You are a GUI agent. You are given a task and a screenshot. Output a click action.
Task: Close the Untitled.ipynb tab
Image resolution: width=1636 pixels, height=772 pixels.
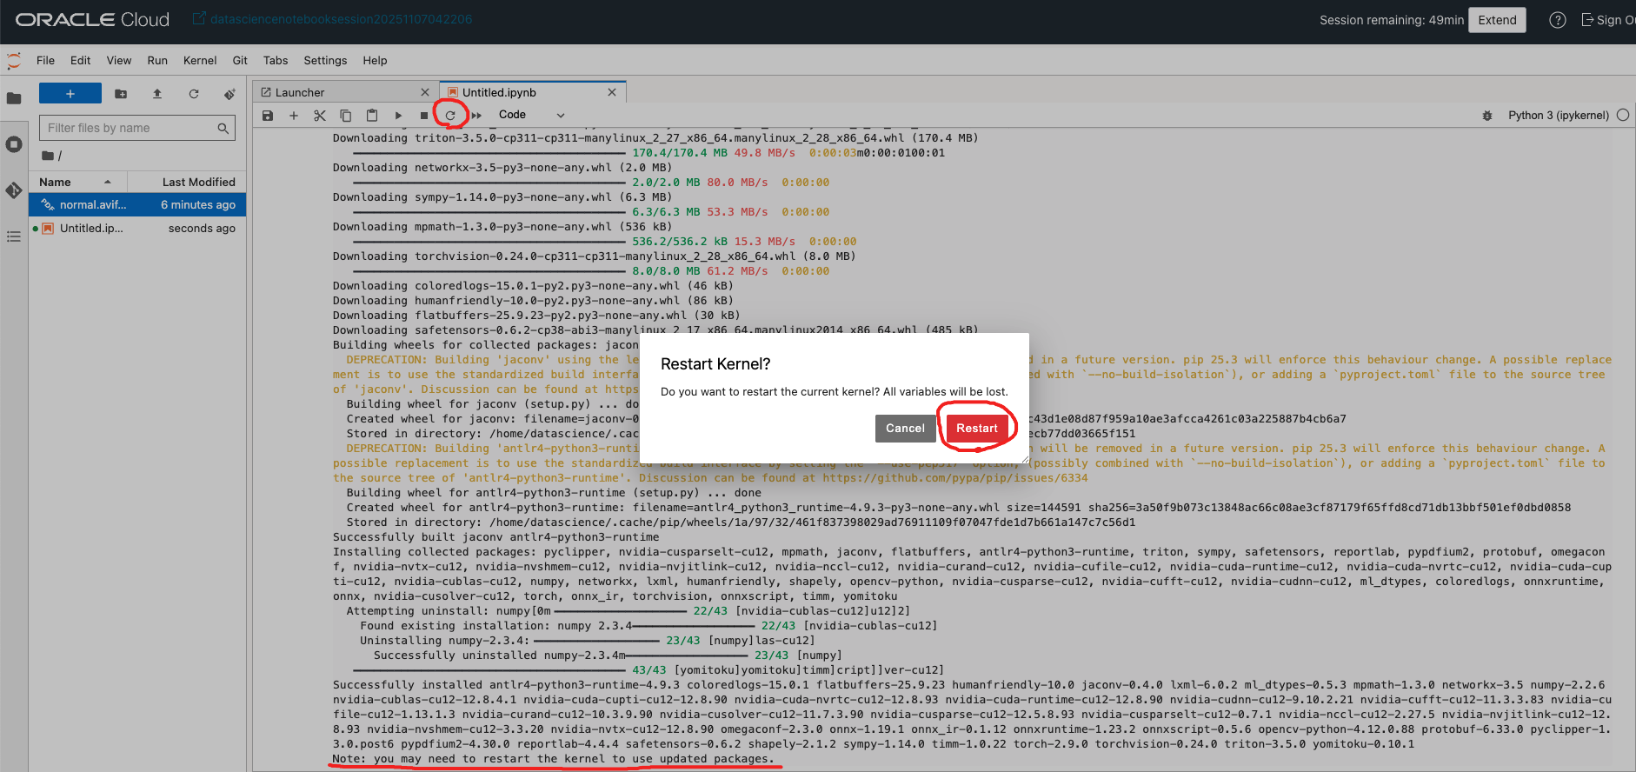(x=612, y=92)
